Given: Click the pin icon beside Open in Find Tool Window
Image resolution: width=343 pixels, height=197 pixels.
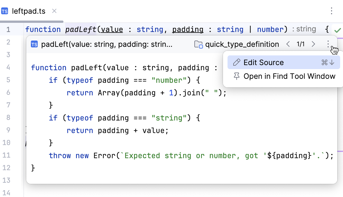Looking at the screenshot, I should (237, 76).
